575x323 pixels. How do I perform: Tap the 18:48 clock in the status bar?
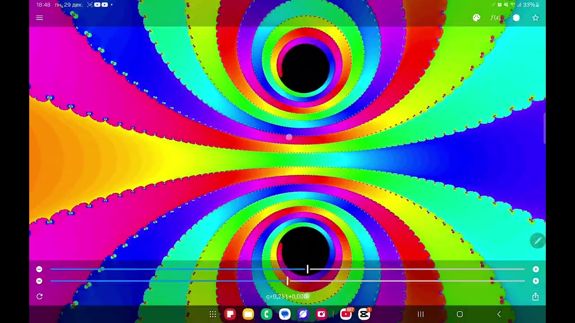43,5
